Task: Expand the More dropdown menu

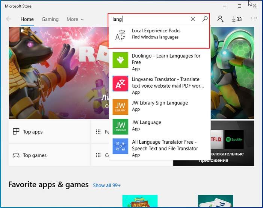Action: [75, 19]
